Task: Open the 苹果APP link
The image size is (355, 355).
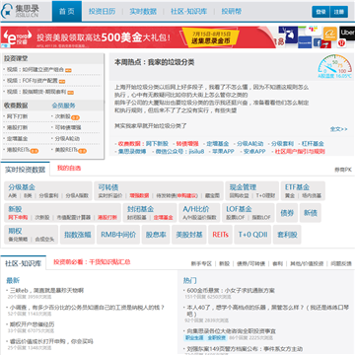Action: coord(223,152)
